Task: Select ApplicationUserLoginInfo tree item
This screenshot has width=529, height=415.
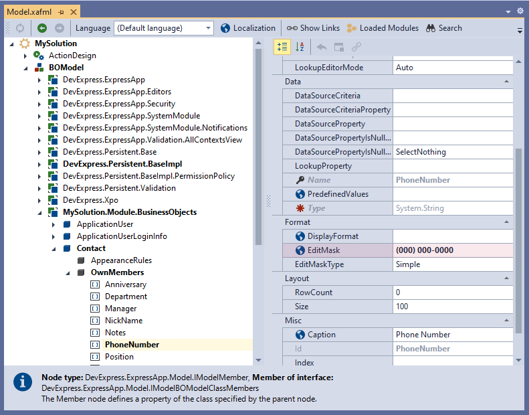Action: [122, 236]
